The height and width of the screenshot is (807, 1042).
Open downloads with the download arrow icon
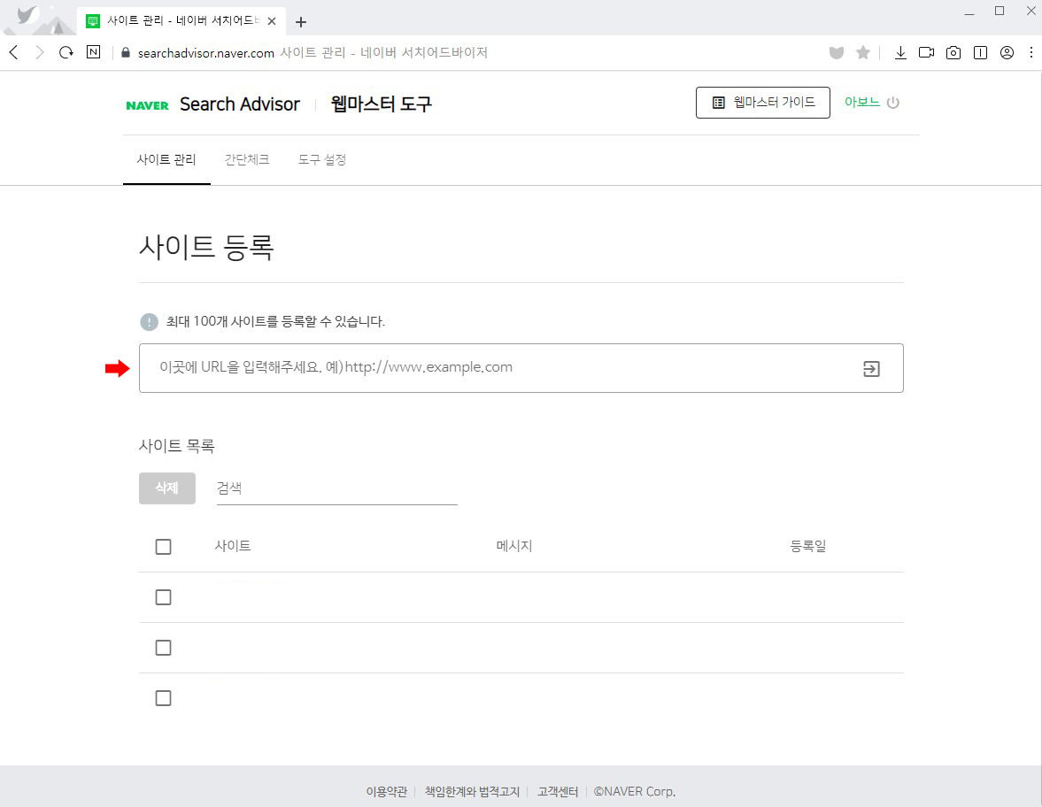pos(900,52)
